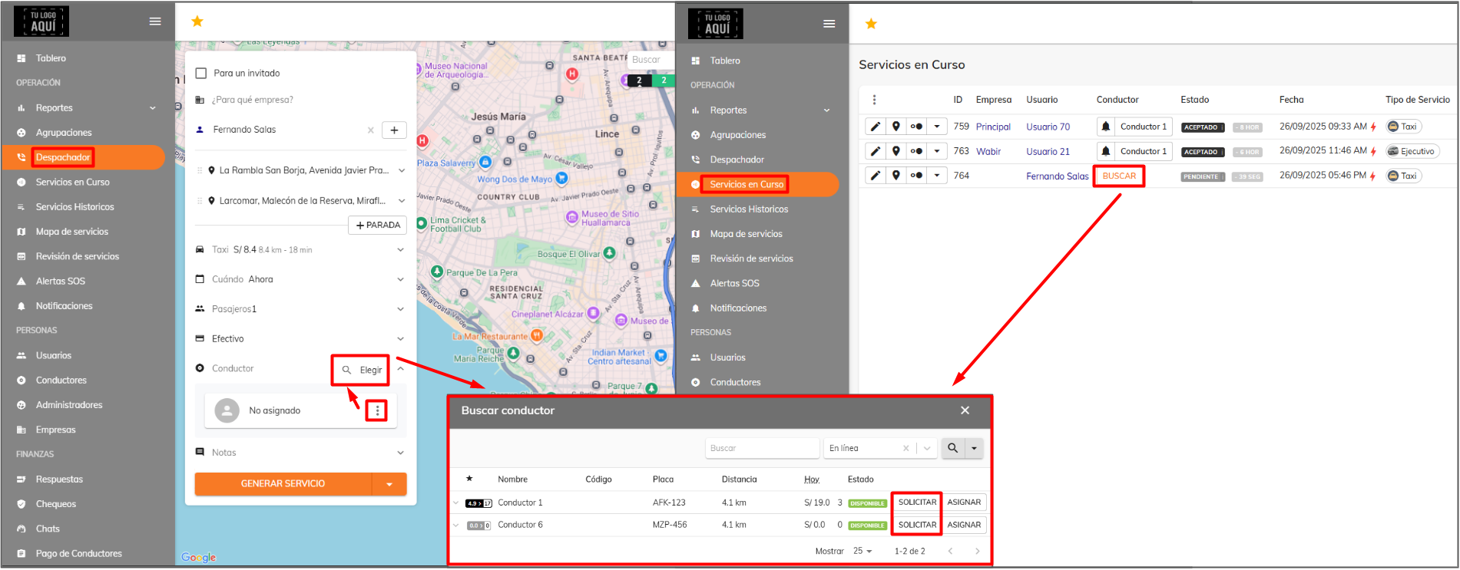Open Empresas in the sidebar
Screen dimensions: 1460x570
point(56,430)
